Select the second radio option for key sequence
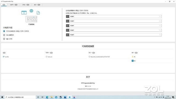Viewport: 176px width, 99px height. click(4, 35)
